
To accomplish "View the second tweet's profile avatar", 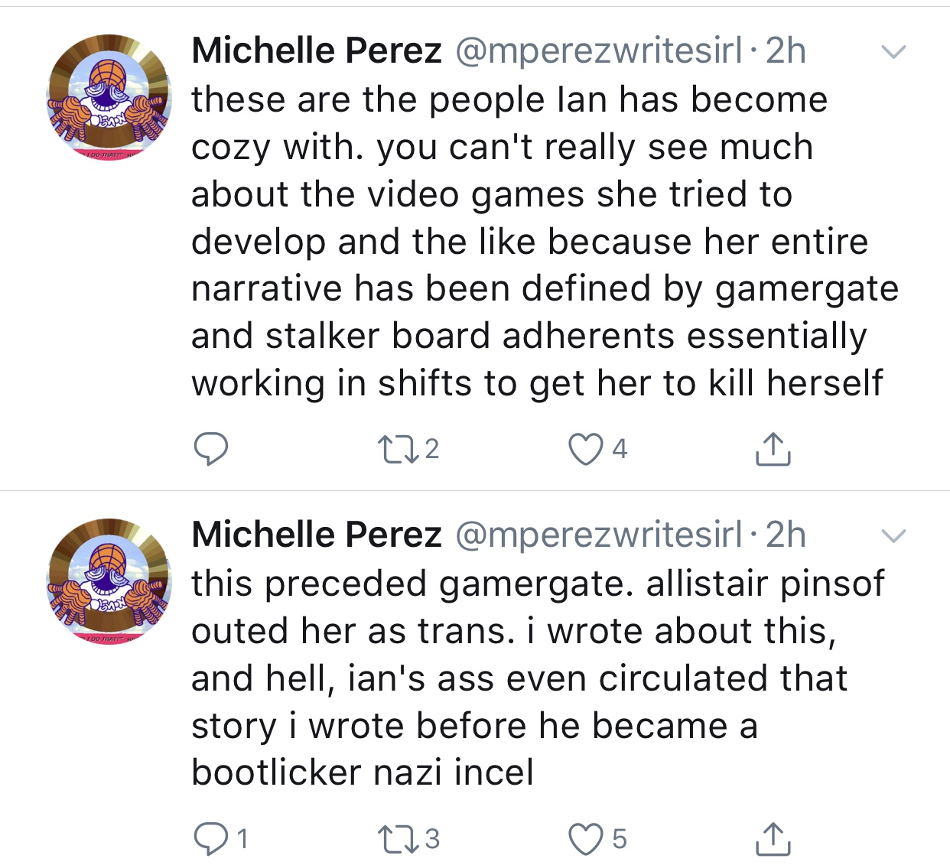I will pos(109,581).
